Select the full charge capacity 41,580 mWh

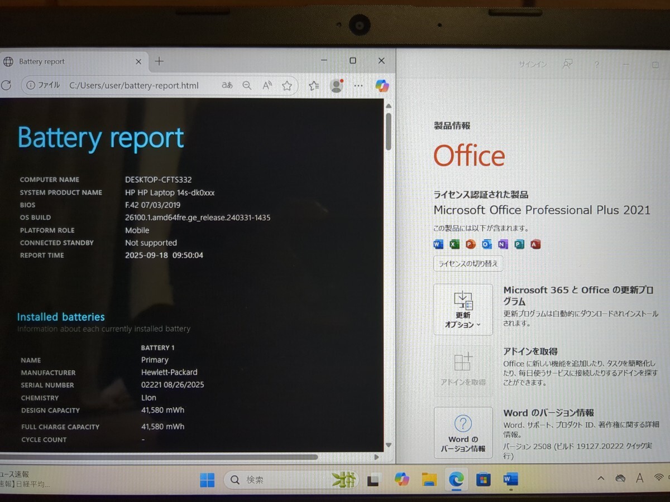(x=163, y=427)
